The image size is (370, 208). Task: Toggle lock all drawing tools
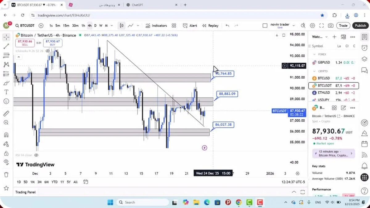[x=6, y=153]
